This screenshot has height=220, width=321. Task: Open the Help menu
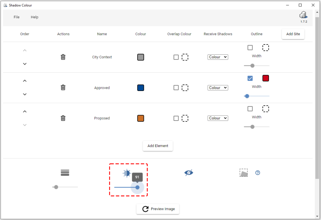(34, 17)
